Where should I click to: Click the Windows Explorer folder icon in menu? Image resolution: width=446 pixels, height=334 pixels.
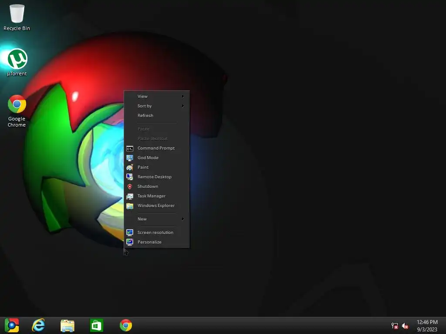click(x=130, y=206)
